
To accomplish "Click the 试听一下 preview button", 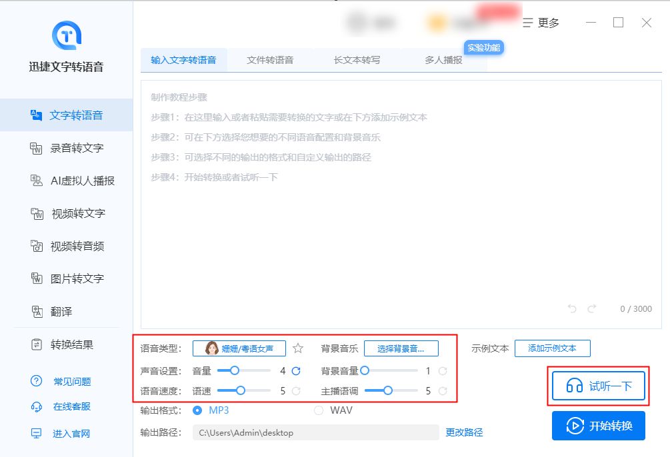I will click(598, 386).
